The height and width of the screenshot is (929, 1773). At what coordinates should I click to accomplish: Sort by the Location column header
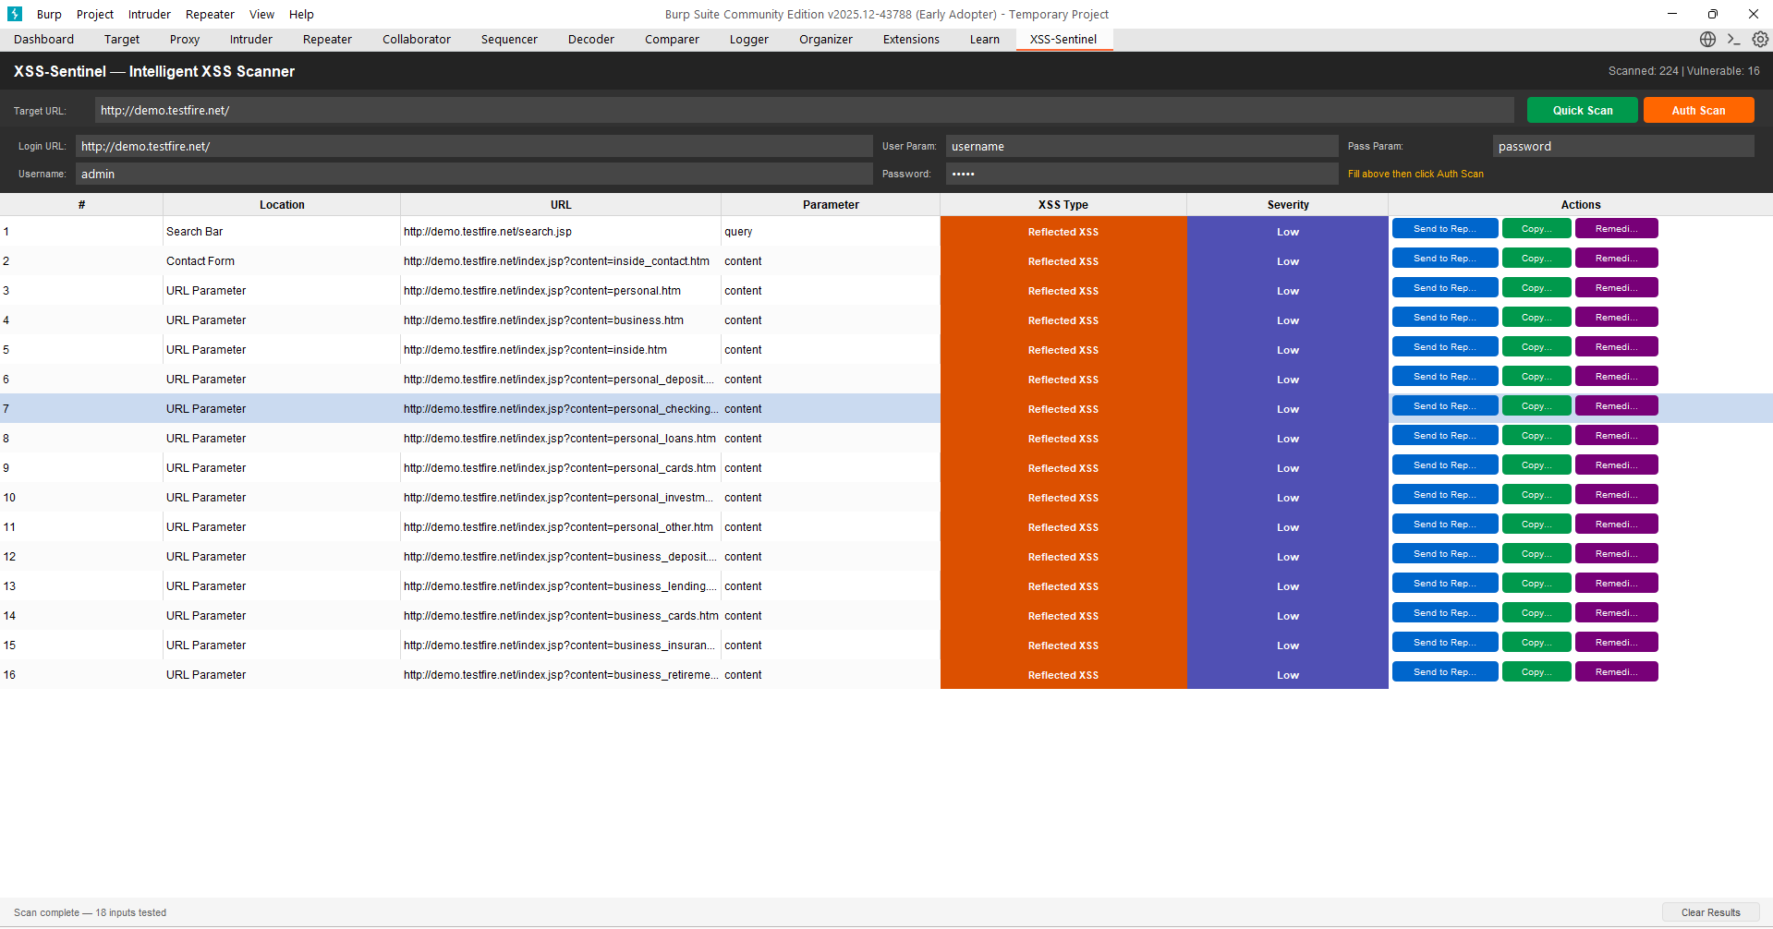[282, 205]
